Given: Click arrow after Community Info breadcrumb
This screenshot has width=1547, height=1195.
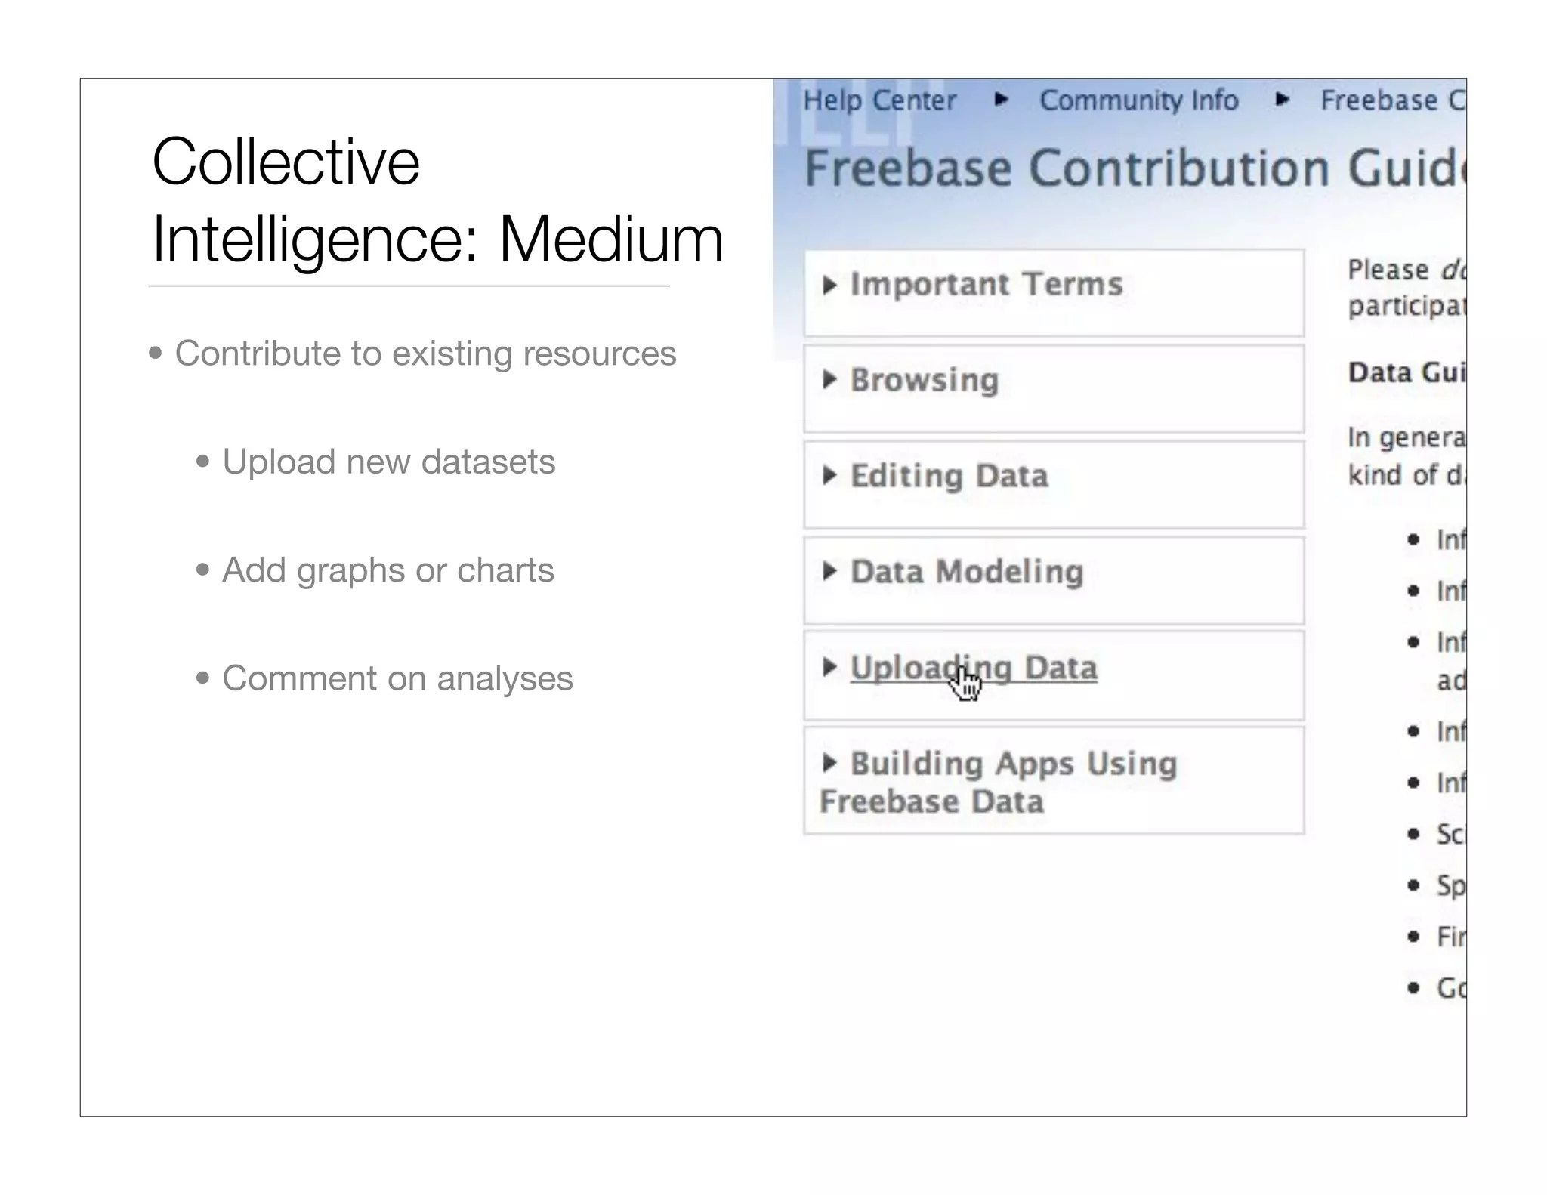Looking at the screenshot, I should tap(1282, 100).
